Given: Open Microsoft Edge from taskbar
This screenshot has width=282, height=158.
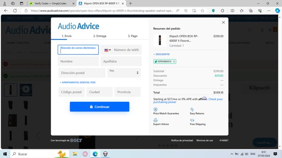Looking at the screenshot, I should coord(95,154).
